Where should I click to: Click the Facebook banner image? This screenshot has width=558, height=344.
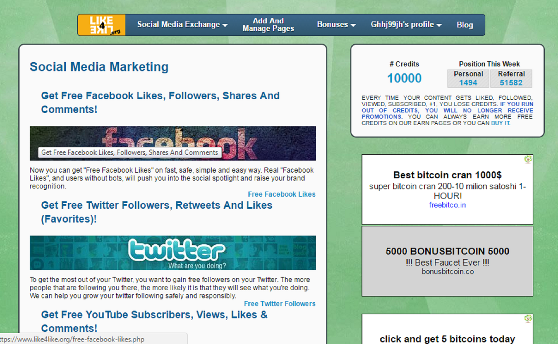[x=173, y=143]
